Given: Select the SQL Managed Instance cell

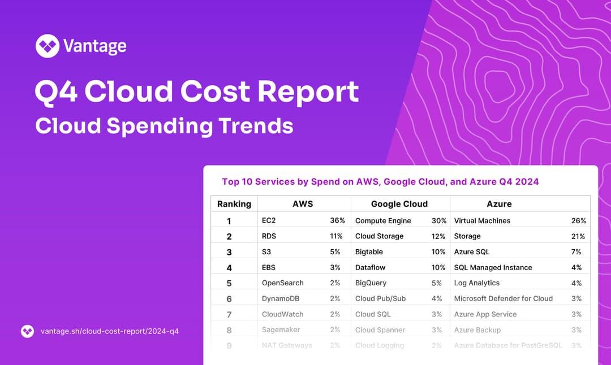Looking at the screenshot, I should [x=493, y=267].
